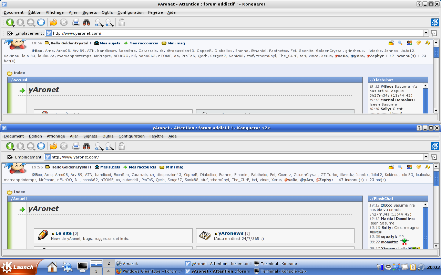Open the Signets menu in the top Konqueror window
This screenshot has height=275, width=441.
[90, 12]
